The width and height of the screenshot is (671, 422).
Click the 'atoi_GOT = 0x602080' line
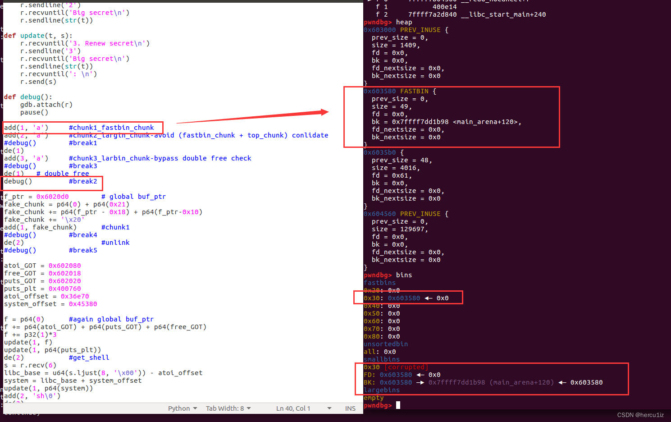pos(42,266)
